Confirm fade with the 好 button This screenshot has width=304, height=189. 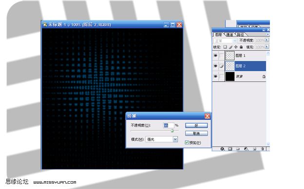[x=196, y=125]
